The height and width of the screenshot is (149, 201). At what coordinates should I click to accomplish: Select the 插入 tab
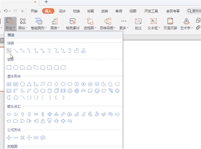(x=48, y=11)
